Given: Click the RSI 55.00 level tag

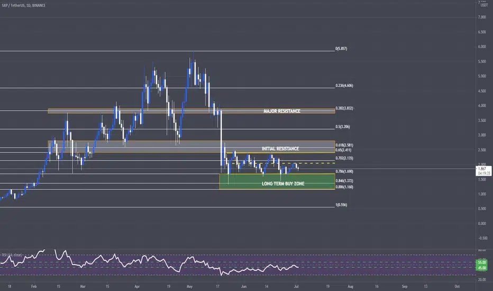Looking at the screenshot, I should pyautogui.click(x=482, y=262).
